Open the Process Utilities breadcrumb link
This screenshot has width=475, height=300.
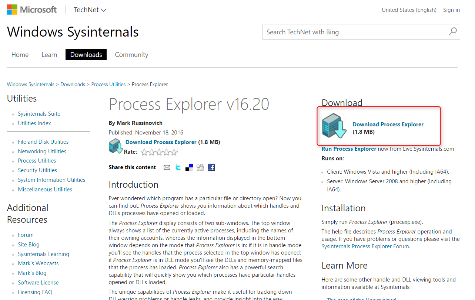tap(108, 84)
